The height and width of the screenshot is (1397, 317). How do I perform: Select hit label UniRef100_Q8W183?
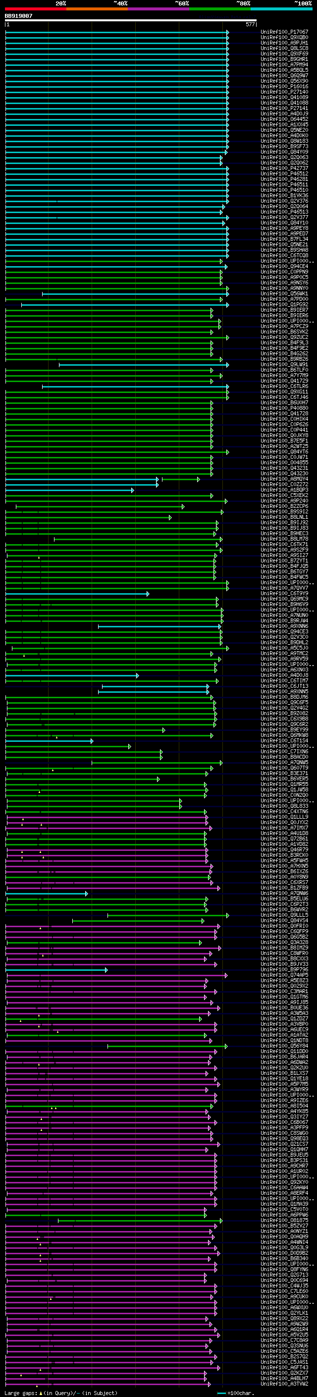click(x=284, y=141)
